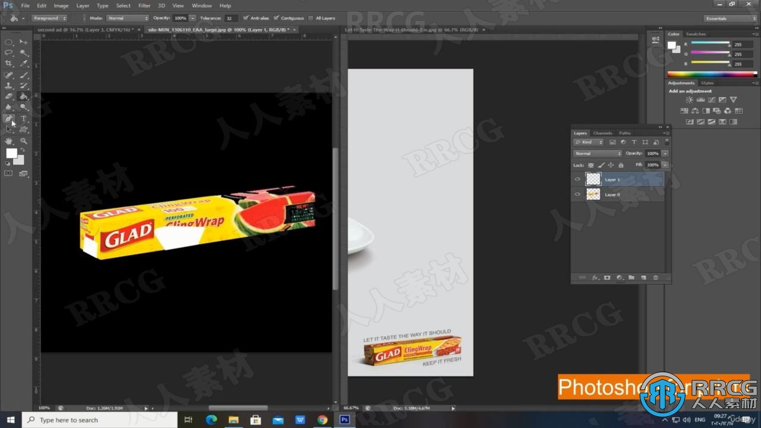The image size is (761, 428).
Task: Open the Foreground fill source dropdown
Action: click(x=49, y=18)
